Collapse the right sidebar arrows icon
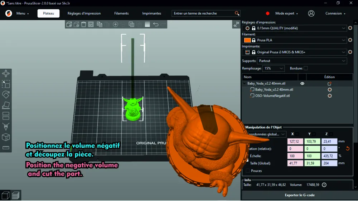358x201 pixels. coord(236,24)
